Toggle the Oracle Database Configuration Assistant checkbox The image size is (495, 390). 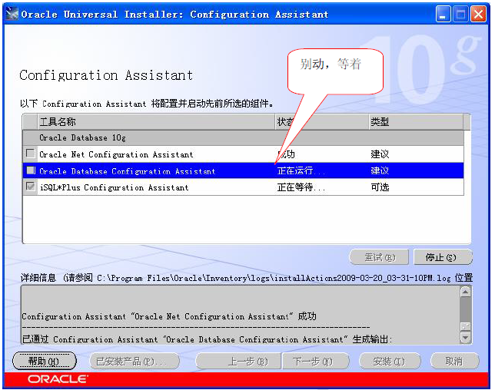click(31, 170)
